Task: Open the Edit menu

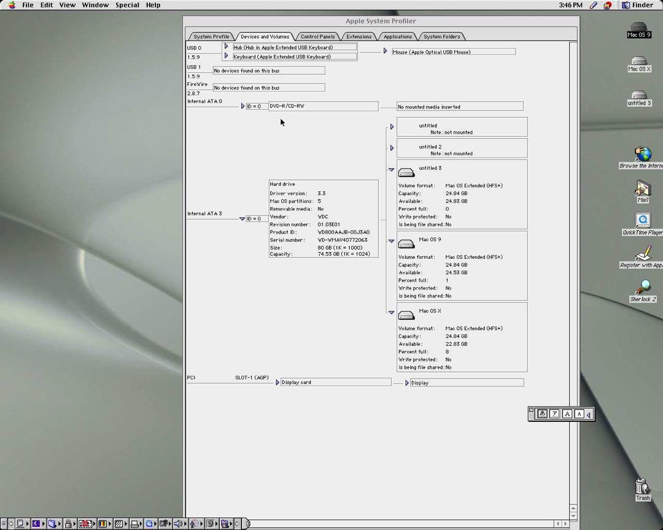Action: pyautogui.click(x=47, y=5)
